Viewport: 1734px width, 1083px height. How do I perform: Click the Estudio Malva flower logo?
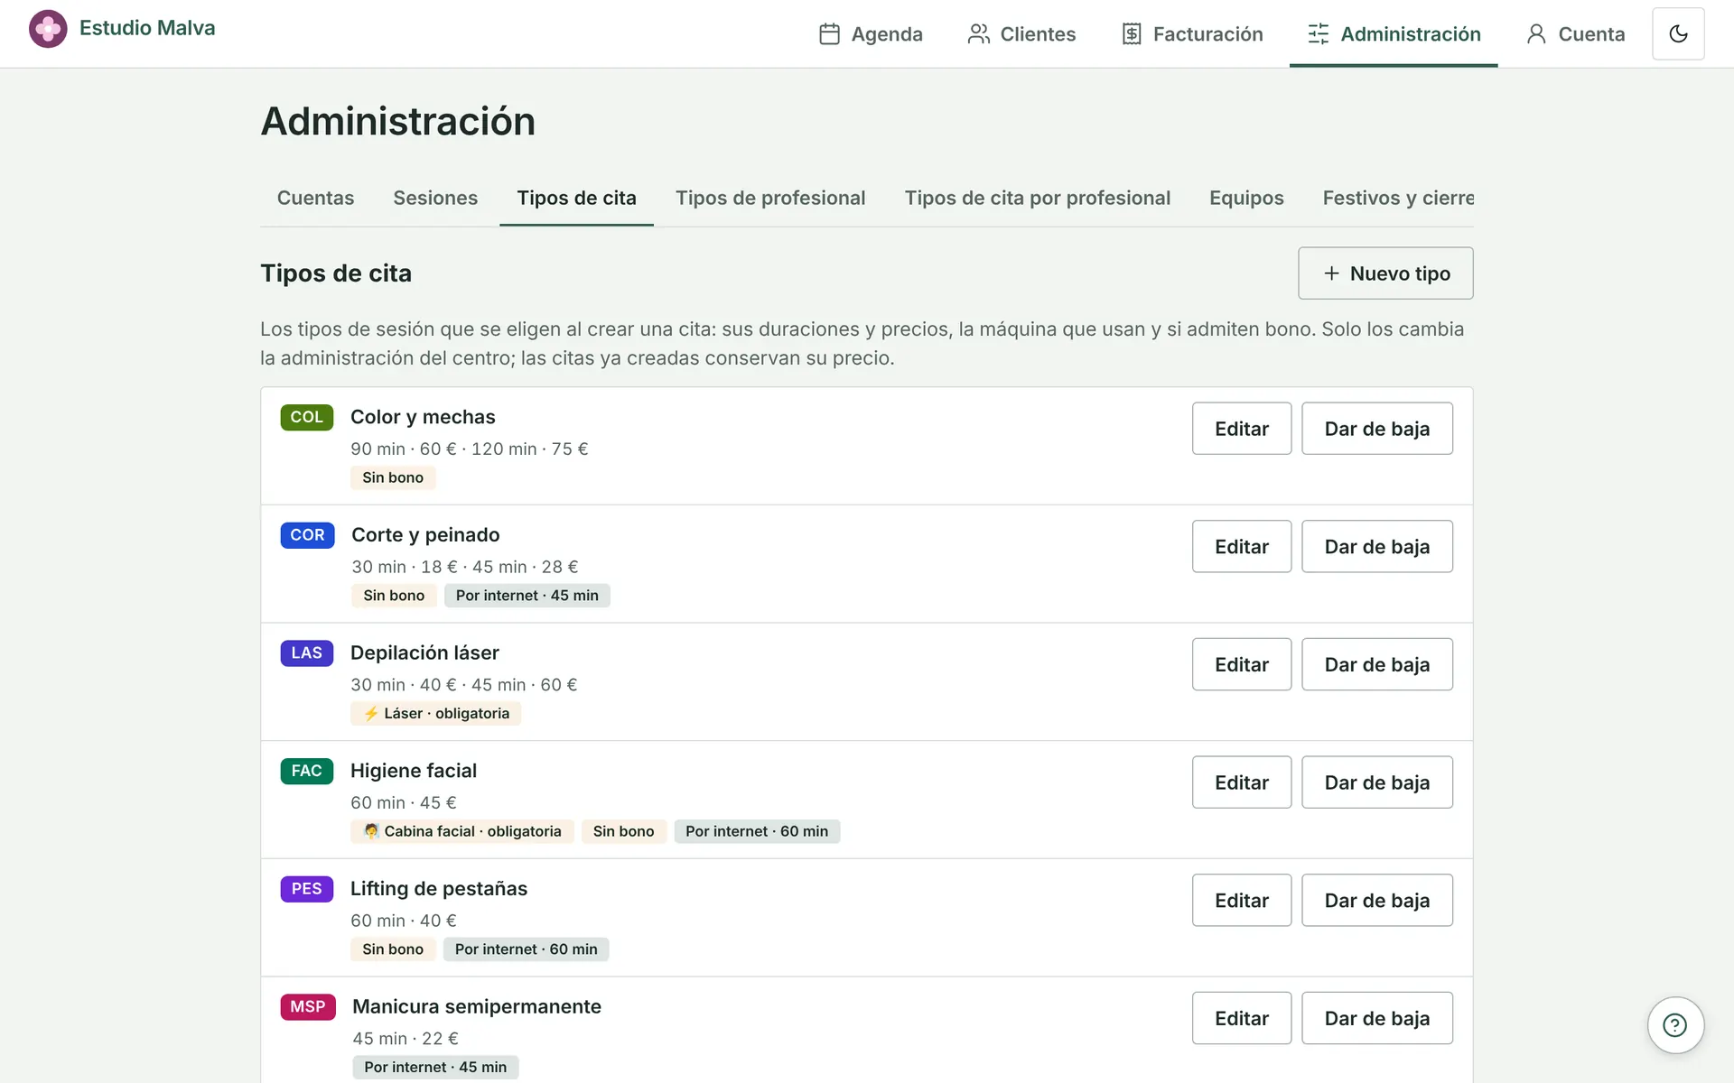[x=48, y=29]
